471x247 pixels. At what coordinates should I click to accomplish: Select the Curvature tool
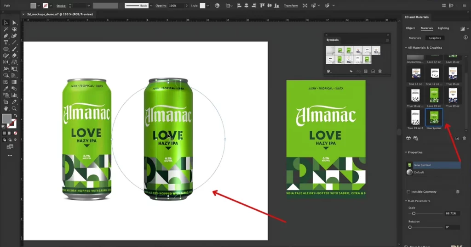pos(14,36)
